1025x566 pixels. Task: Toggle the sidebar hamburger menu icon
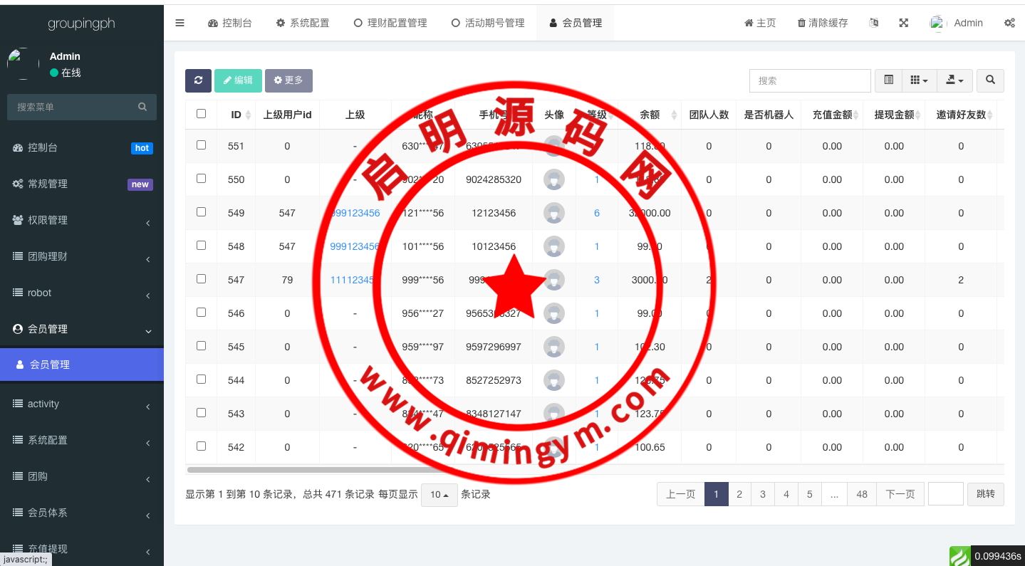pos(179,23)
